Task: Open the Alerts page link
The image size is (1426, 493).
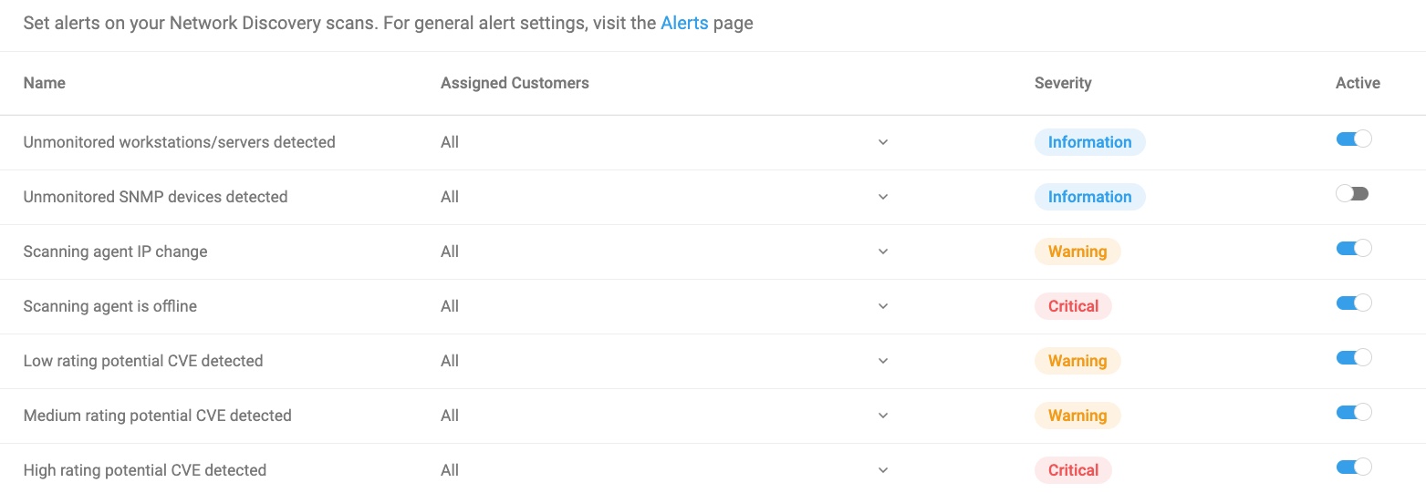Action: tap(684, 24)
